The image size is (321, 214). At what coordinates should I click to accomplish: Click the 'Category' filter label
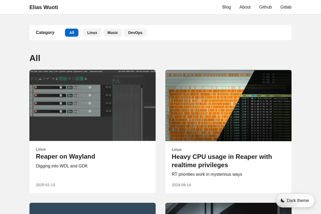[x=45, y=33]
